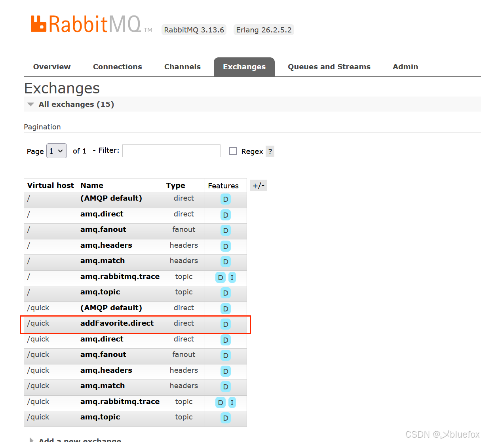Click the D badge on / amq.direct row
This screenshot has height=442, width=481.
coord(226,215)
